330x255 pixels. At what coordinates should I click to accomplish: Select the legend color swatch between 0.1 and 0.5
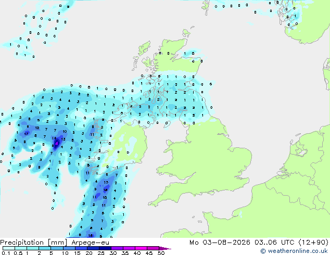click(x=9, y=248)
